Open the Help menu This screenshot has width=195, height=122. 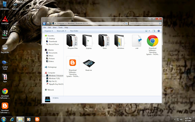coord(66,27)
